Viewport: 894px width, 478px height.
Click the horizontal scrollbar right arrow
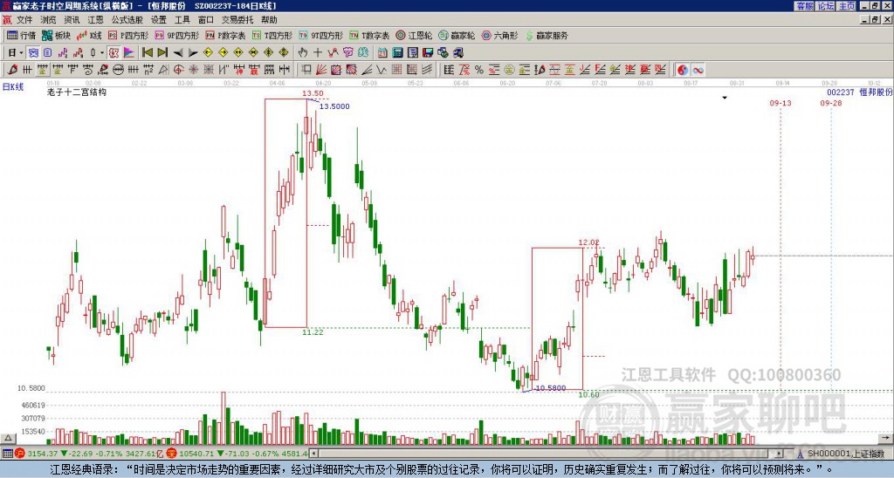pyautogui.click(x=780, y=454)
